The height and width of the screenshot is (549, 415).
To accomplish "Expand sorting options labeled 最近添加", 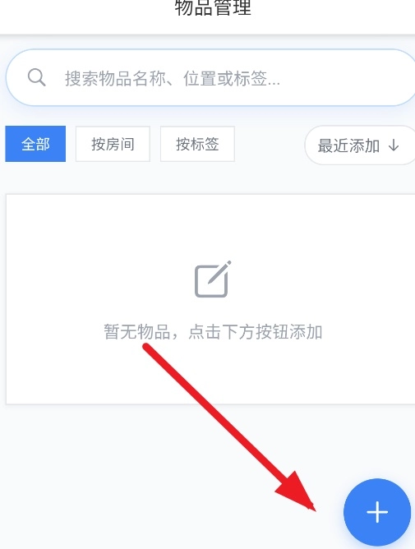I will pos(360,145).
